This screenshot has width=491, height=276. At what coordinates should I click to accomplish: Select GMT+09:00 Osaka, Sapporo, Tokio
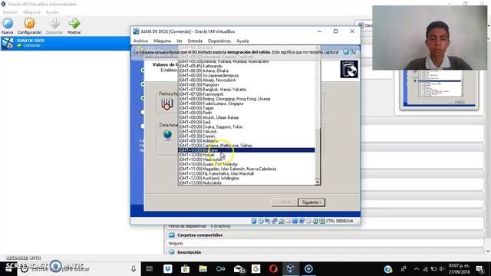click(246, 127)
